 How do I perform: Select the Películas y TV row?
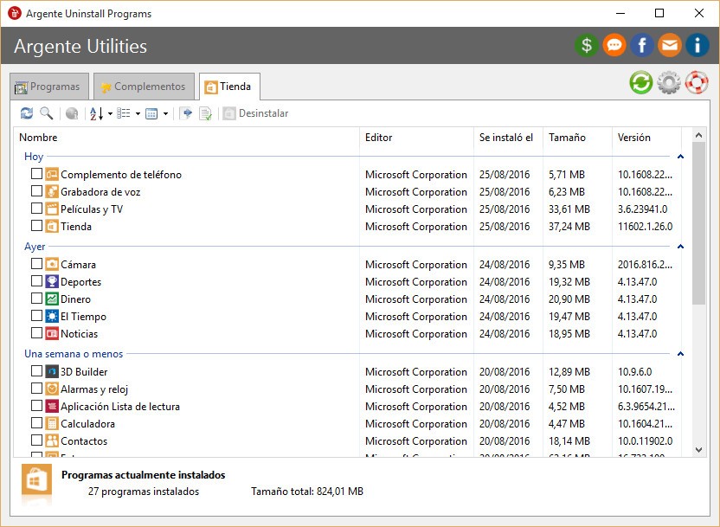(x=92, y=209)
